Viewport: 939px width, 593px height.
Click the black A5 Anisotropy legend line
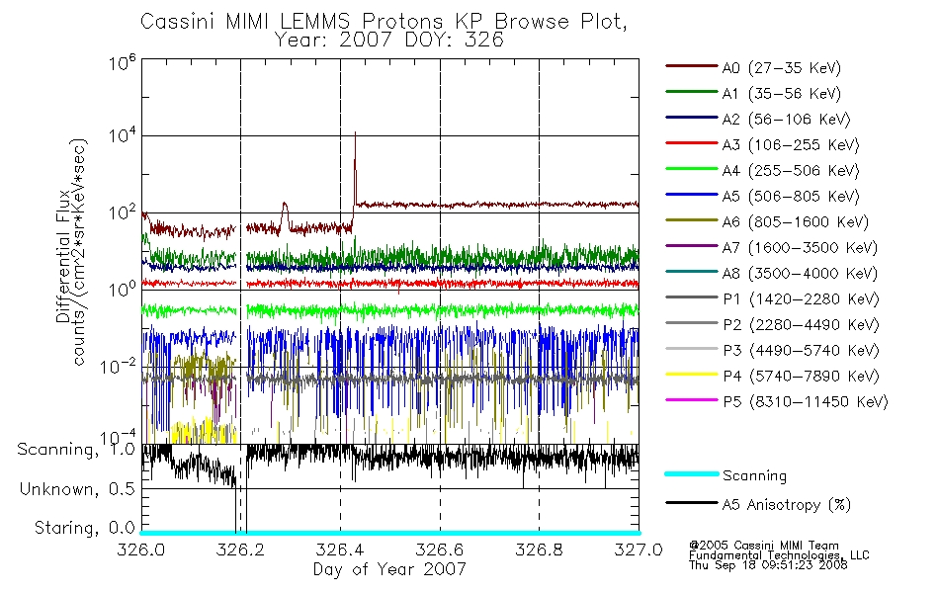692,503
